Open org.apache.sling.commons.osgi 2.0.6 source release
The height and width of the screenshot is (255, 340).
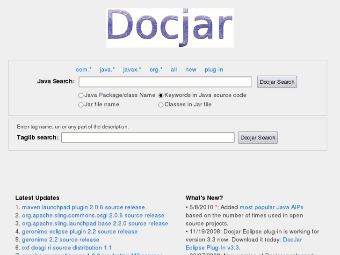tap(93, 215)
